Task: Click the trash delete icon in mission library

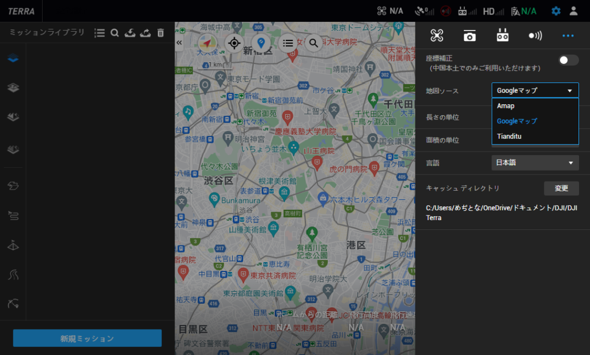Action: 160,33
